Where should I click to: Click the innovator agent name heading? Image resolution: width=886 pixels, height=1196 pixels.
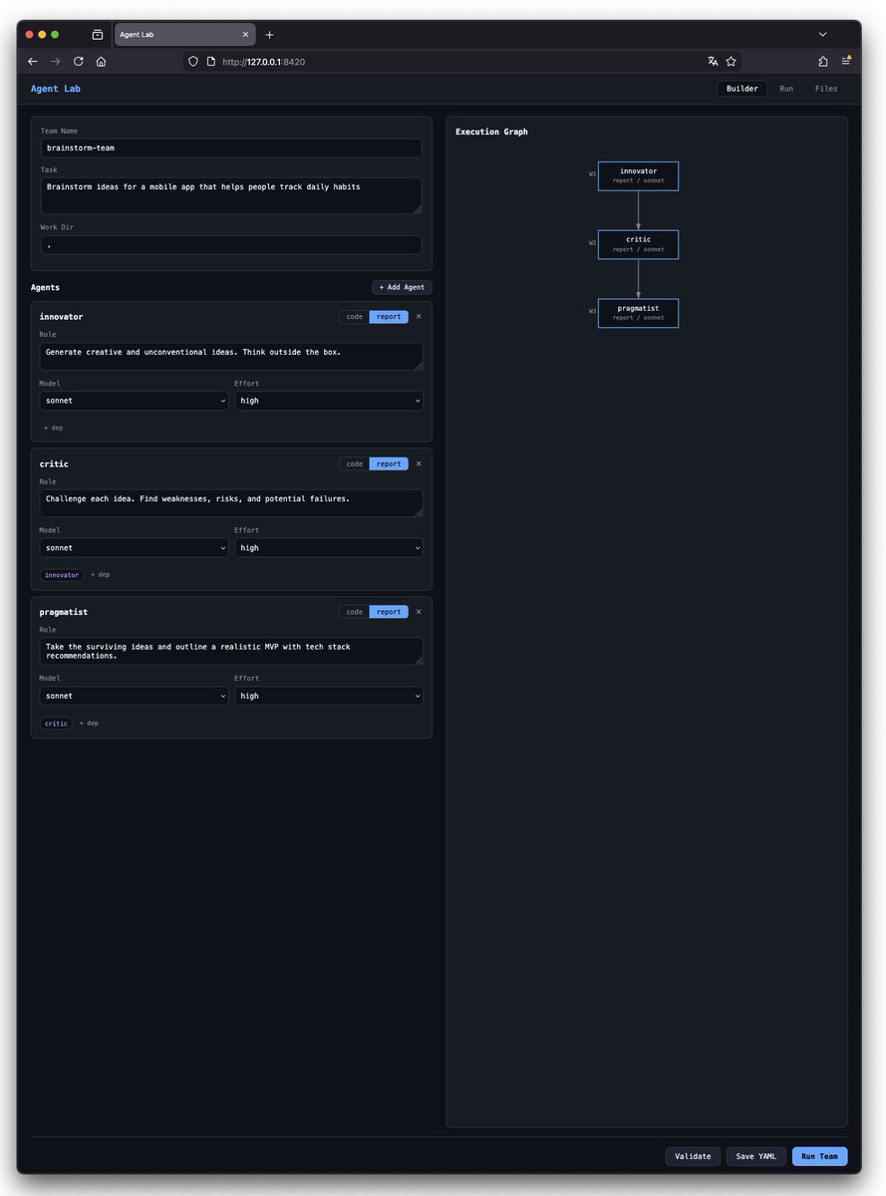(x=62, y=317)
